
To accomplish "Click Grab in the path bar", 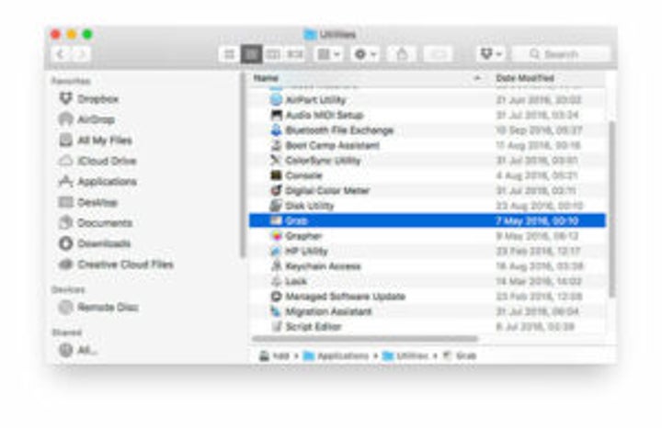I will tap(460, 355).
